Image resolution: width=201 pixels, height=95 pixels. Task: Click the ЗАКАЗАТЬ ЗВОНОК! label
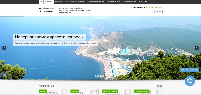[190, 70]
